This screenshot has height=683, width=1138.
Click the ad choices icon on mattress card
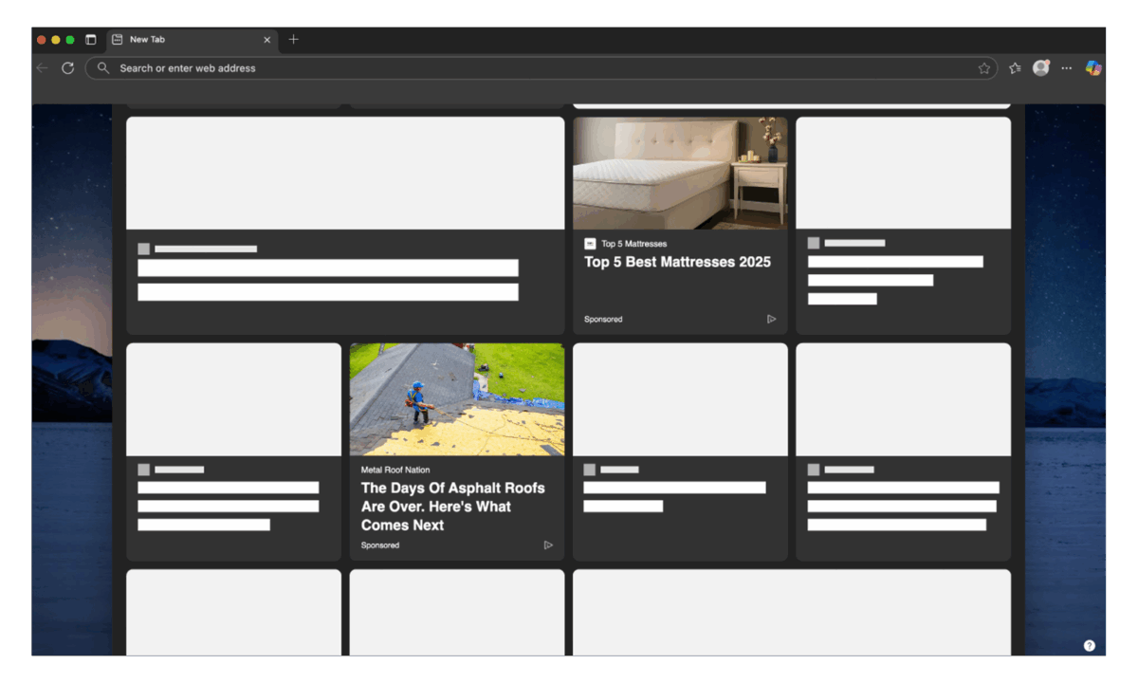(771, 320)
